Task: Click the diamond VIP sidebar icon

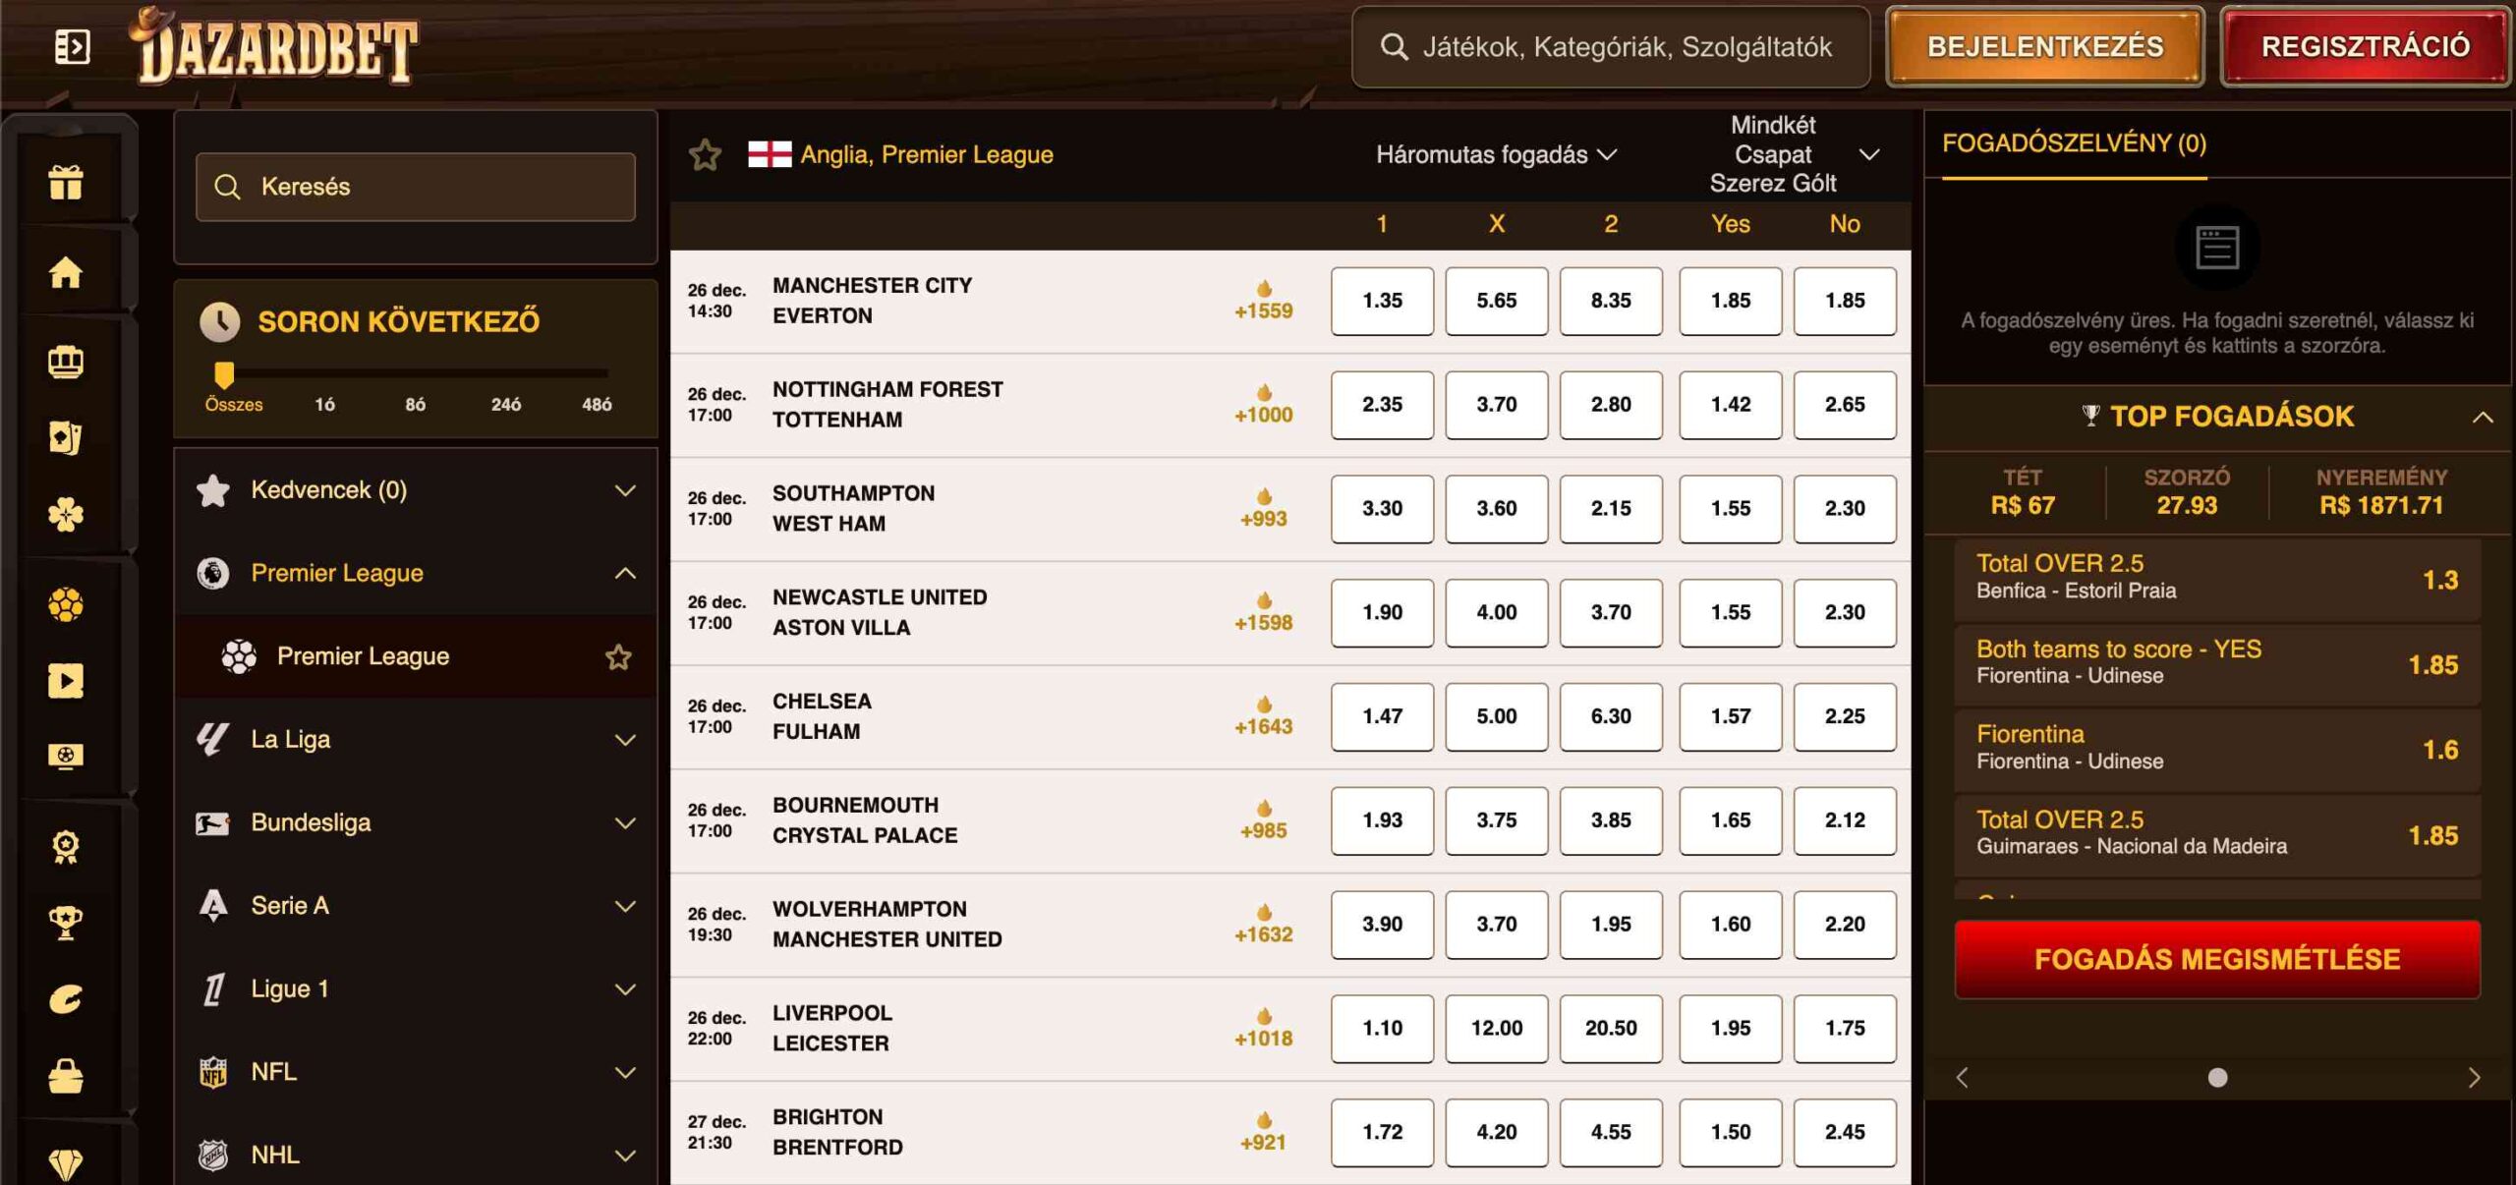Action: pos(66,1164)
